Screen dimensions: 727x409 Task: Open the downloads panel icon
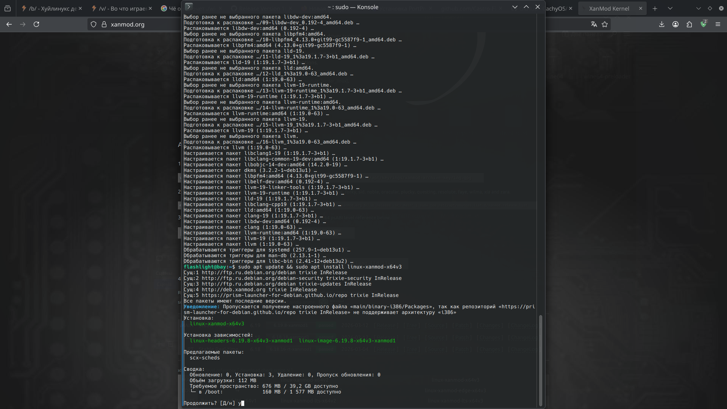661,24
